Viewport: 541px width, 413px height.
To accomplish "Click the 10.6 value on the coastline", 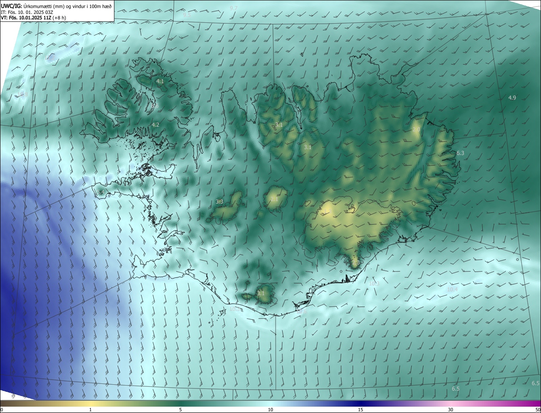I will tap(301, 311).
